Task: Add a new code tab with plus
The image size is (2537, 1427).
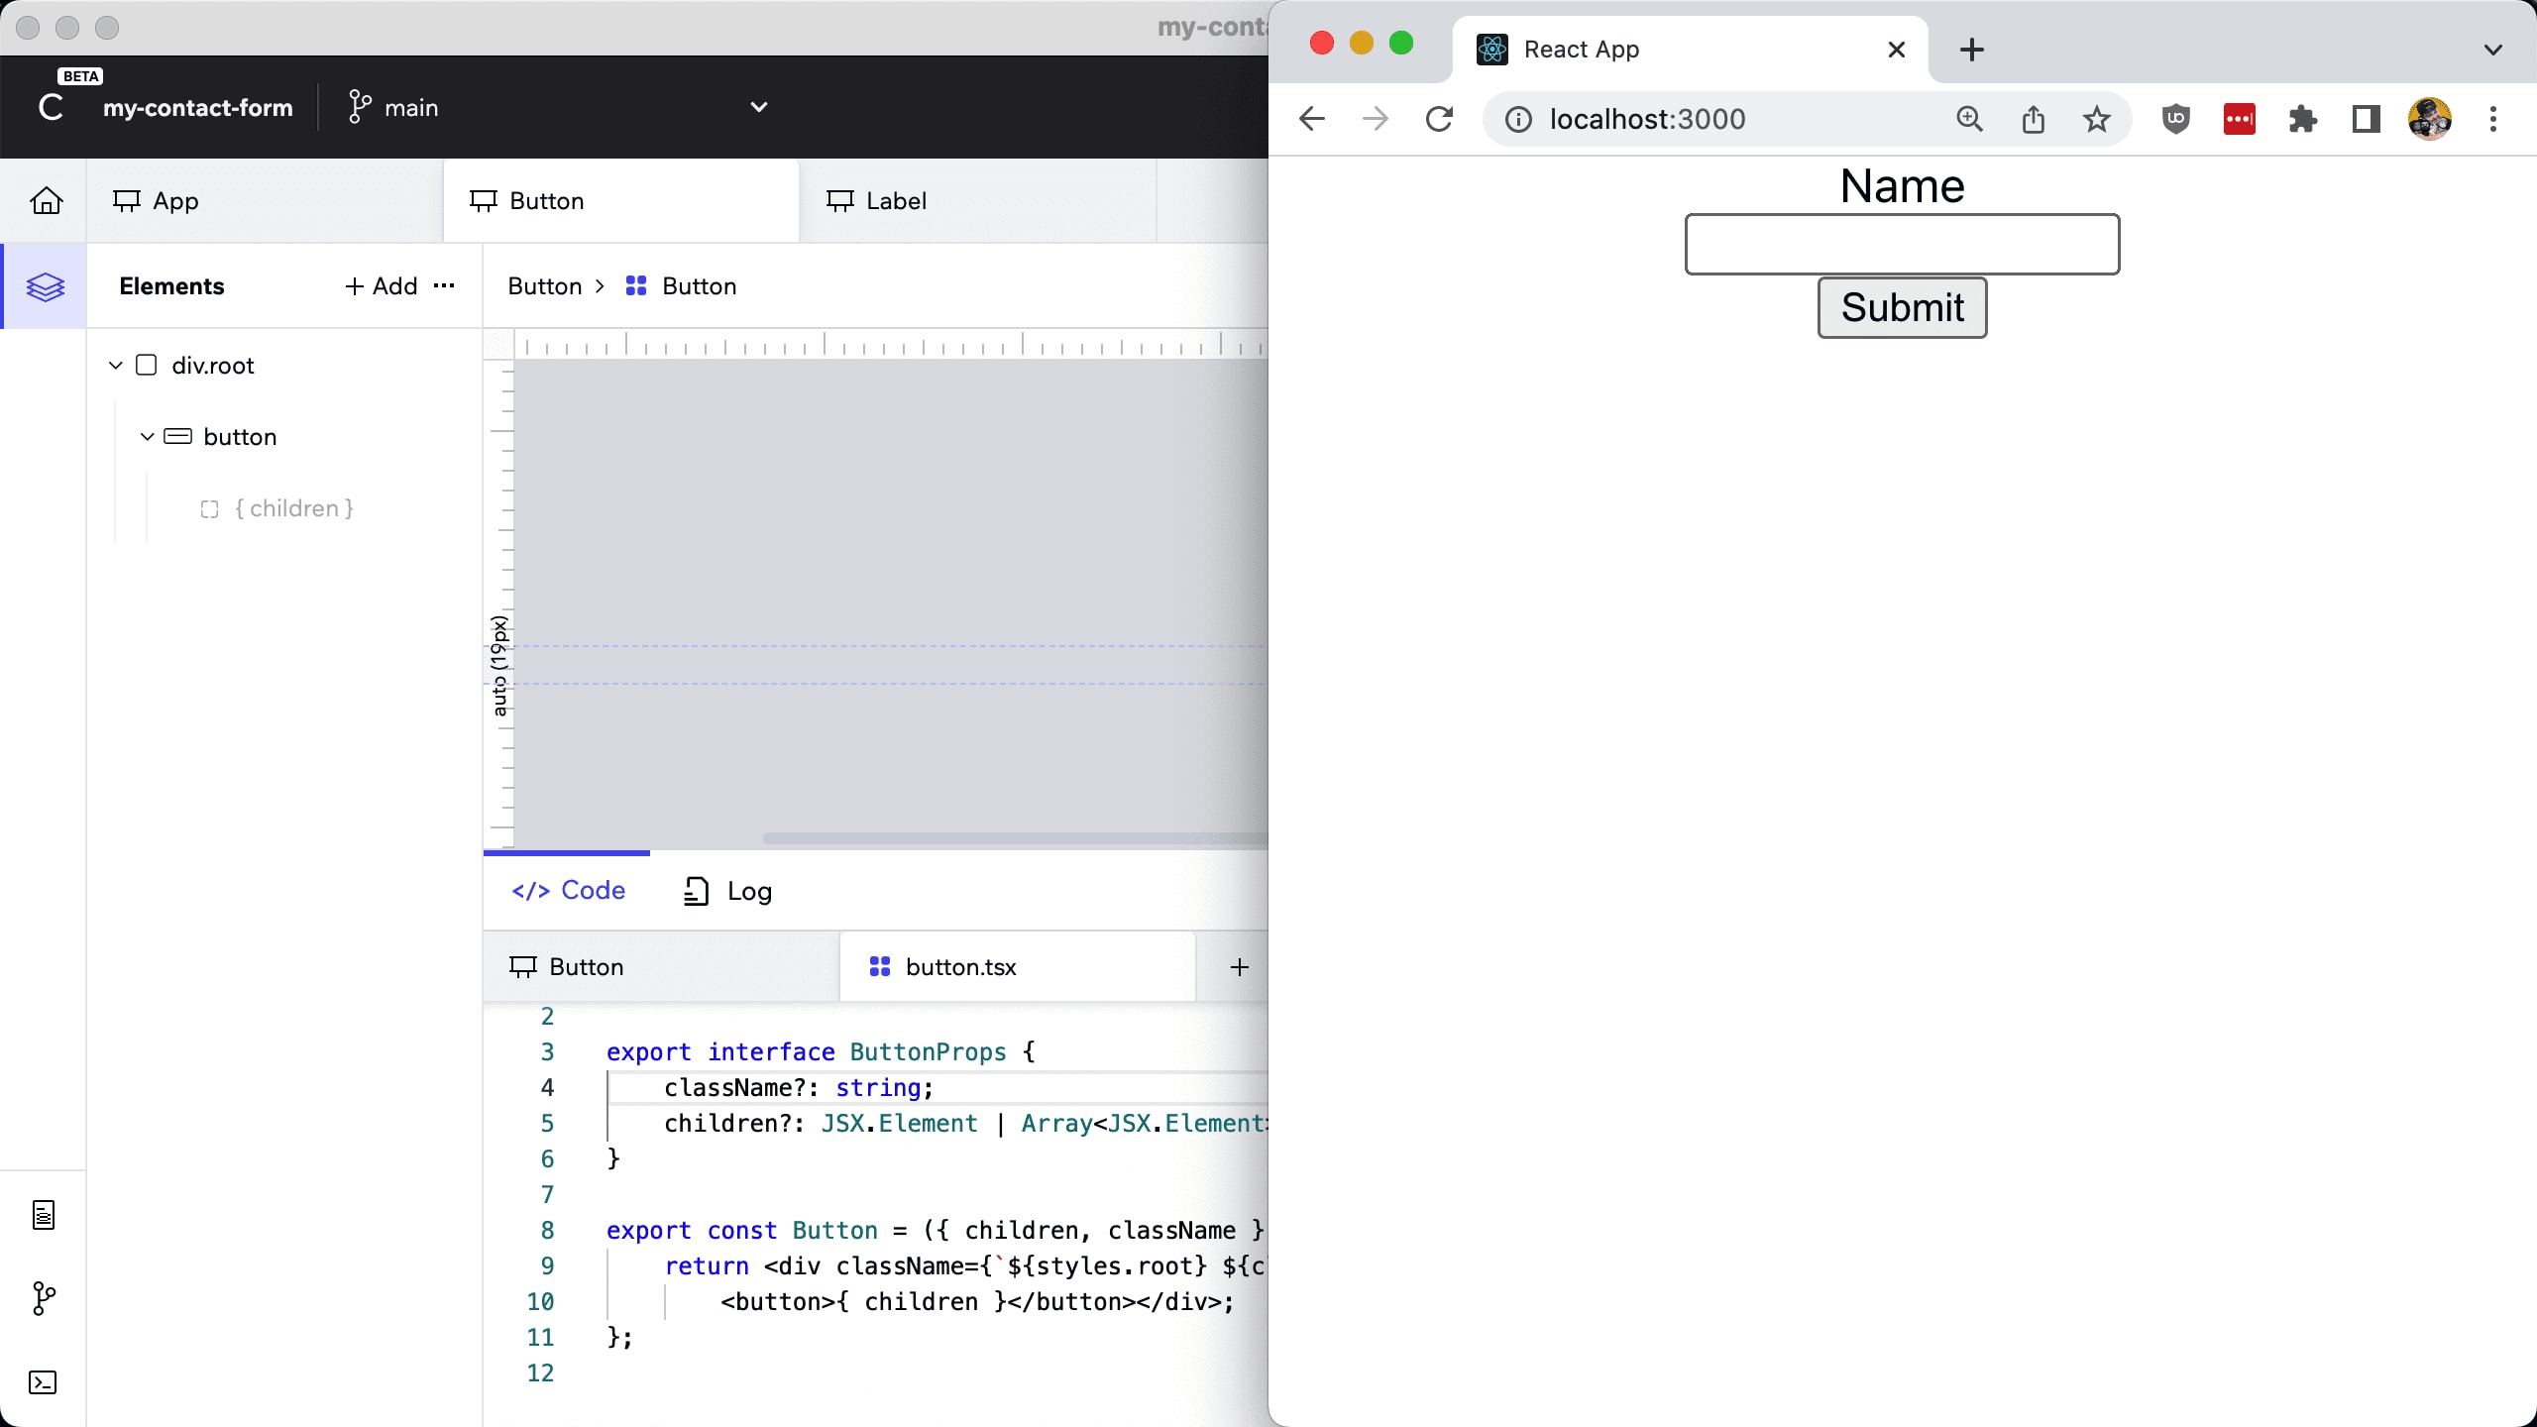Action: coord(1240,967)
